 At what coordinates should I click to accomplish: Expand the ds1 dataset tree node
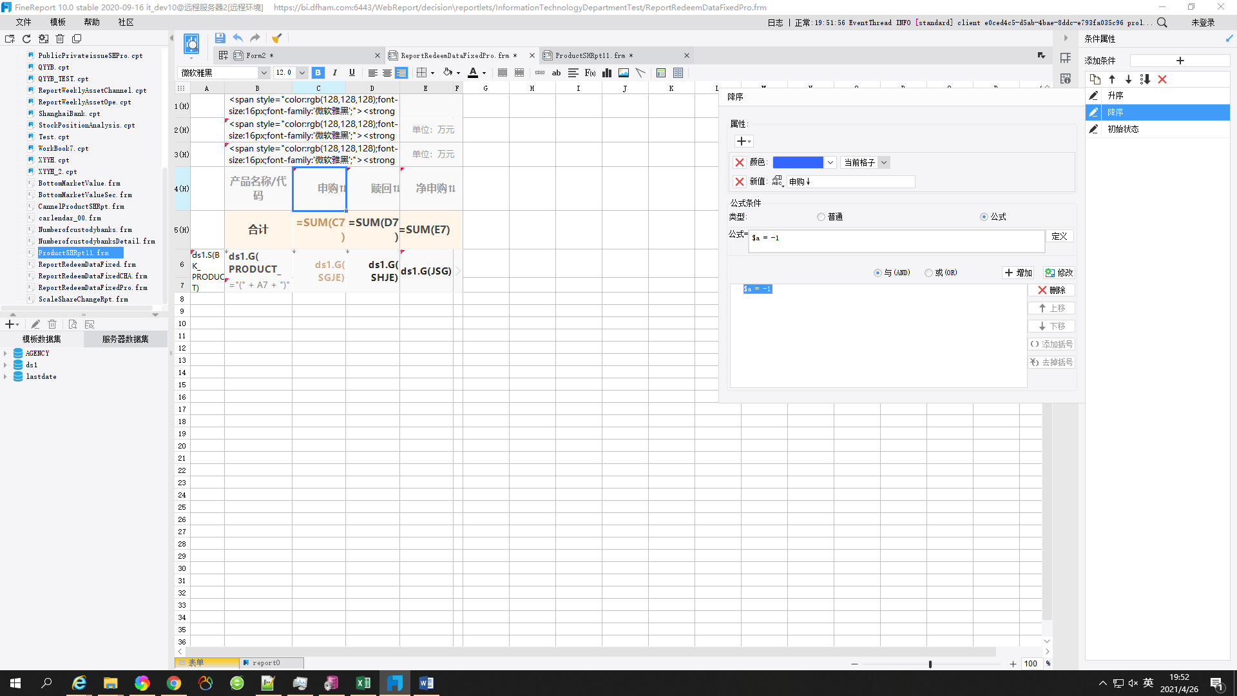[x=5, y=365]
